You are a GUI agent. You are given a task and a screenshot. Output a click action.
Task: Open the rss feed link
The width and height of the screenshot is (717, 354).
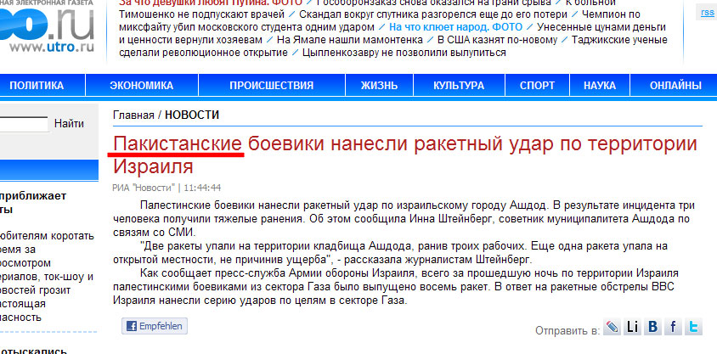pos(708,13)
